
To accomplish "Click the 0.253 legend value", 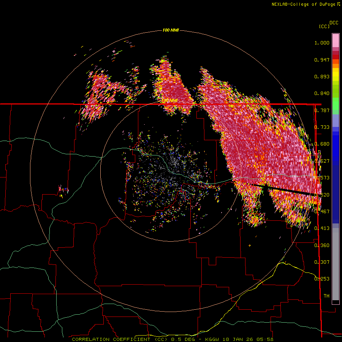I will (322, 279).
